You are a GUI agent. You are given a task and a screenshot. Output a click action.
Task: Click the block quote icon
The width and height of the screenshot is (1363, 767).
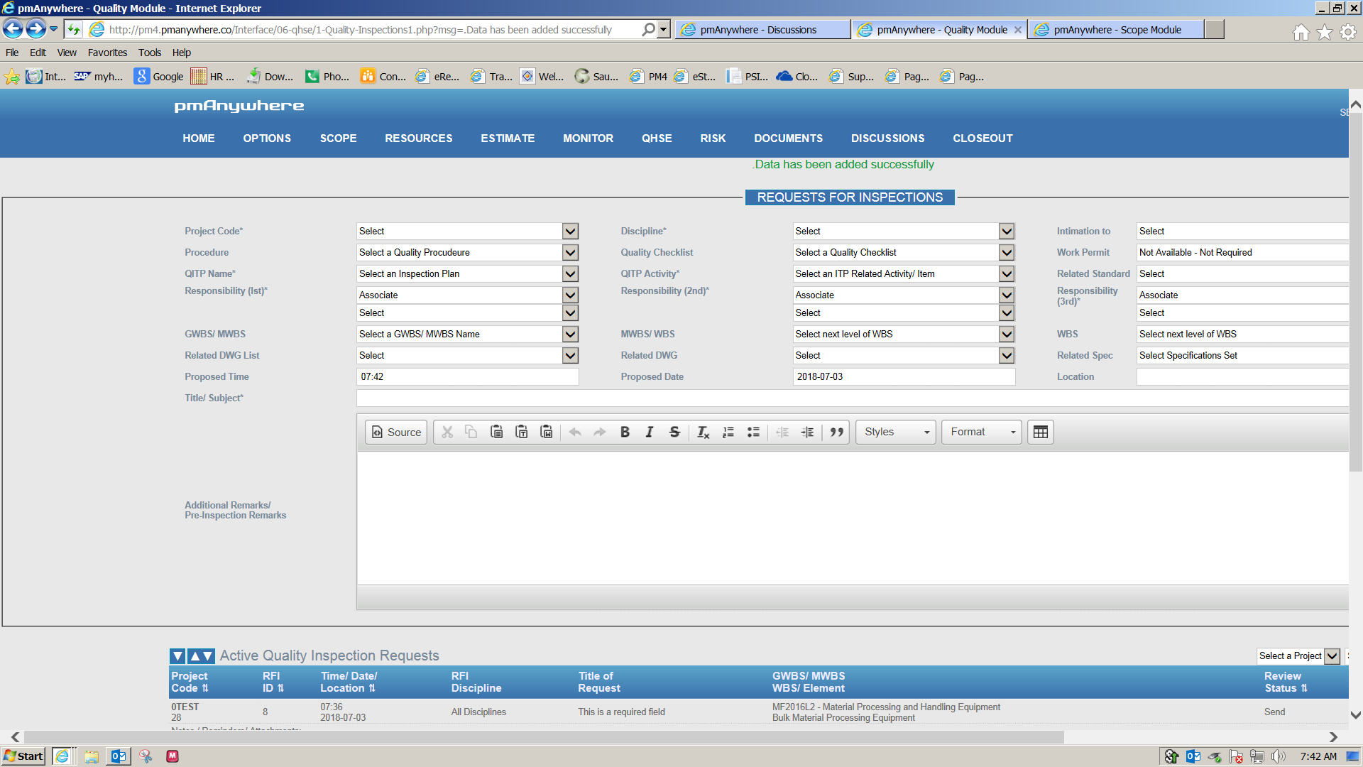tap(837, 432)
